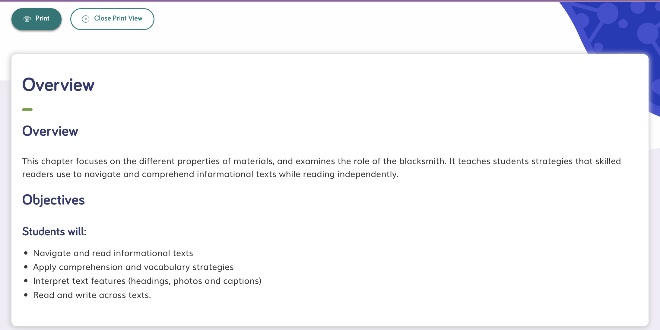Click the circled X icon beside Close Print View

click(86, 19)
